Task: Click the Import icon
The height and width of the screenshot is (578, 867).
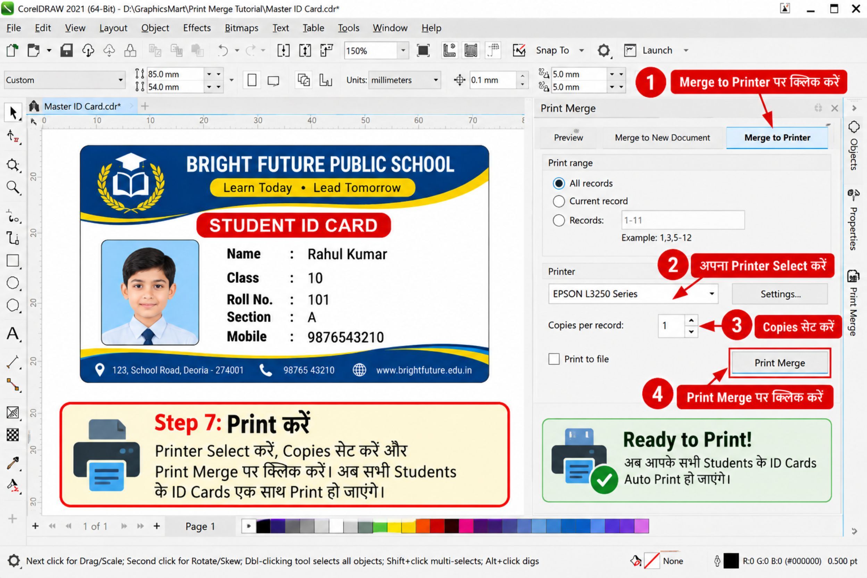Action: click(x=283, y=50)
